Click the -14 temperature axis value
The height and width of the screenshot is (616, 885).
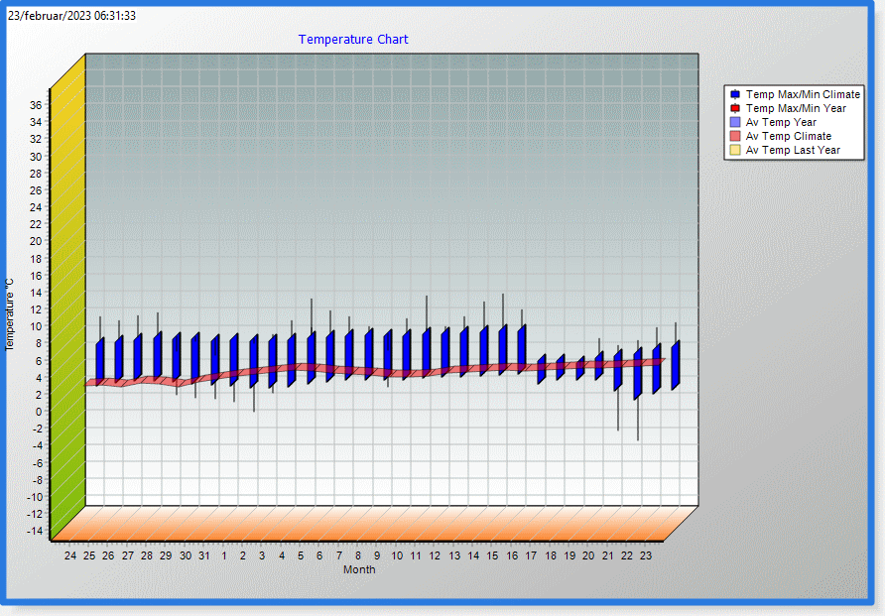point(35,531)
